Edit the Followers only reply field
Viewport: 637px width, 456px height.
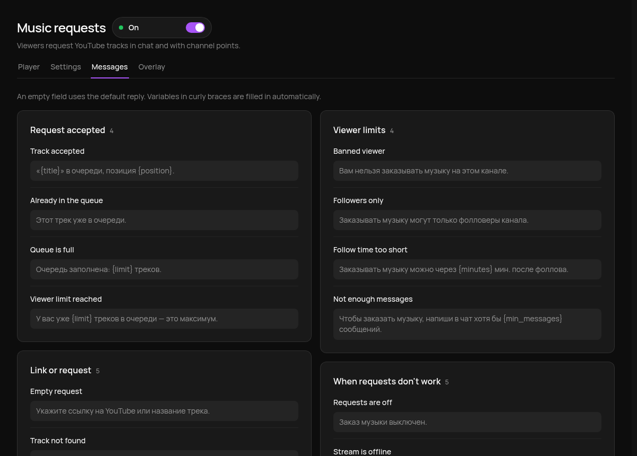pos(467,220)
